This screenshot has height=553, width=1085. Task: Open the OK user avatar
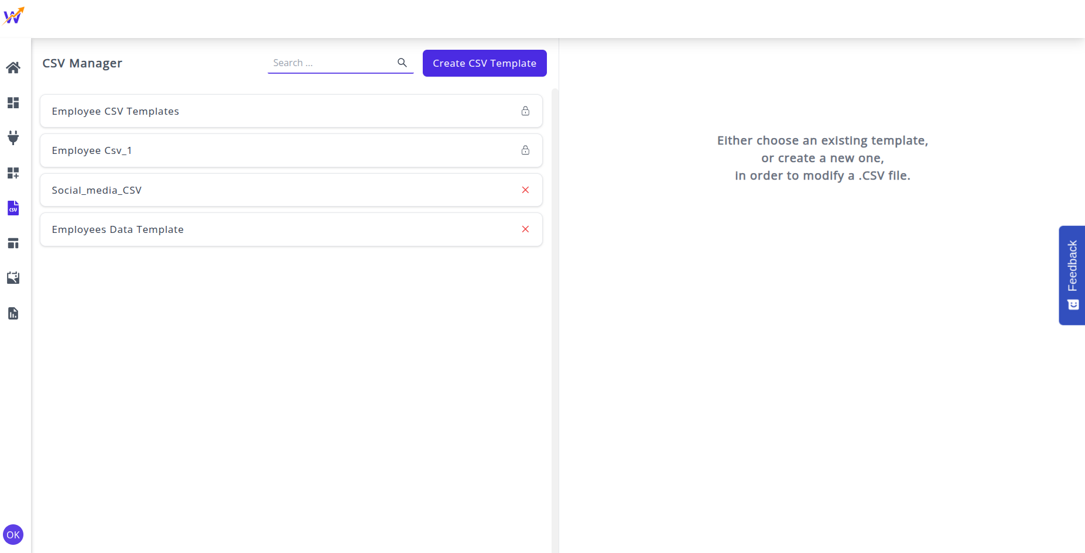pyautogui.click(x=13, y=534)
